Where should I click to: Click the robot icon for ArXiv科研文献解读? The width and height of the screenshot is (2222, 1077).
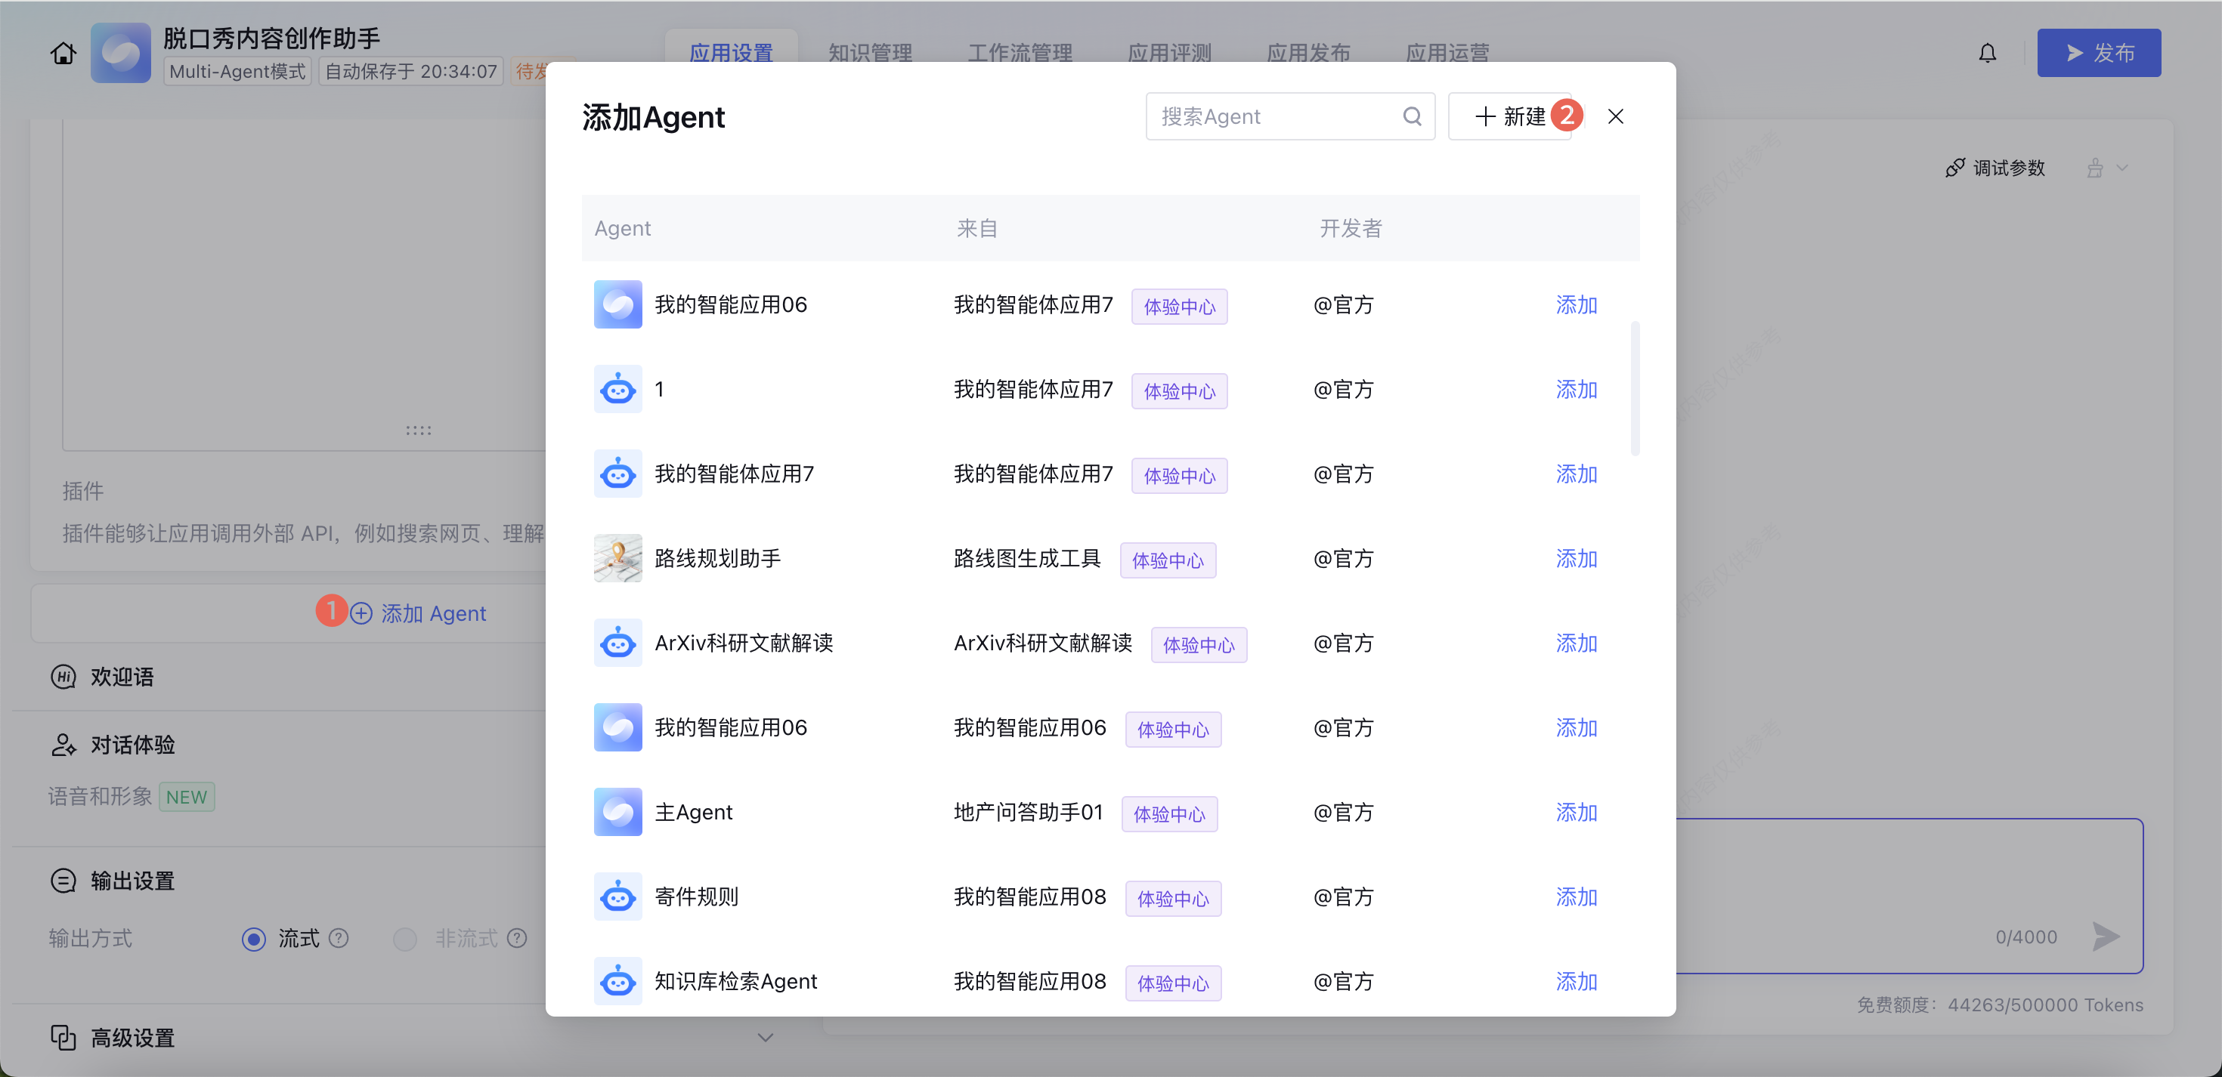pyautogui.click(x=617, y=643)
